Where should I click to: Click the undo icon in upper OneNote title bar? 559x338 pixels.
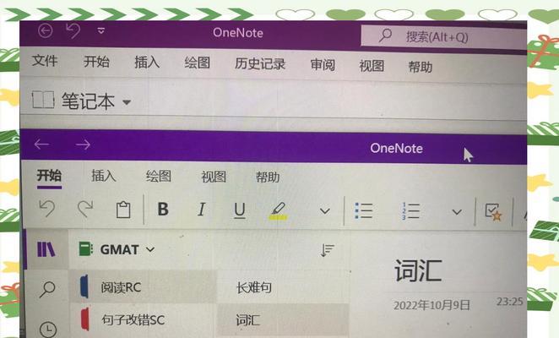tap(73, 30)
